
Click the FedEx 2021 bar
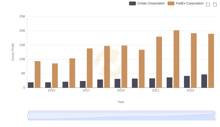click(159, 62)
